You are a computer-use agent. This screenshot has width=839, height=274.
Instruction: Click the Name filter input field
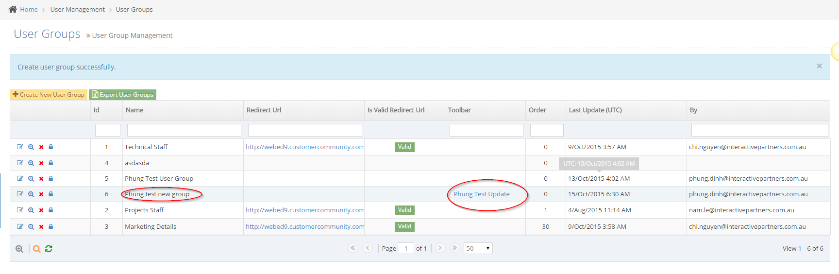tap(184, 130)
